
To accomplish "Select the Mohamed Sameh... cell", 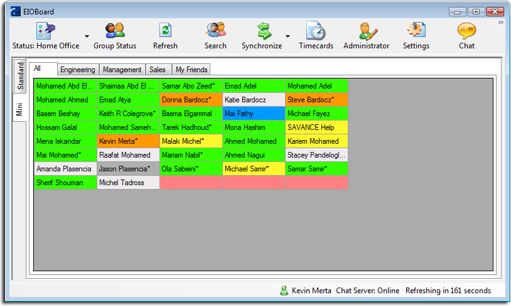I will 128,127.
